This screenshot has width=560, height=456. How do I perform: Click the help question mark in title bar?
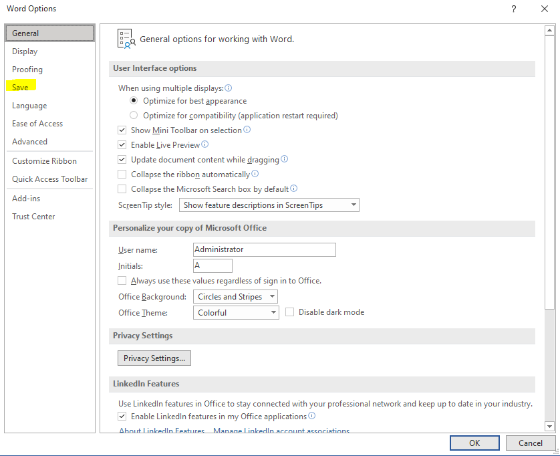pos(514,9)
